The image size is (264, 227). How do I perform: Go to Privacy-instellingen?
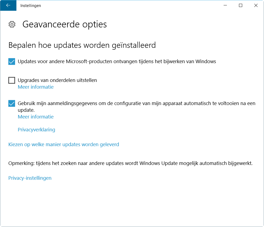tap(30, 178)
